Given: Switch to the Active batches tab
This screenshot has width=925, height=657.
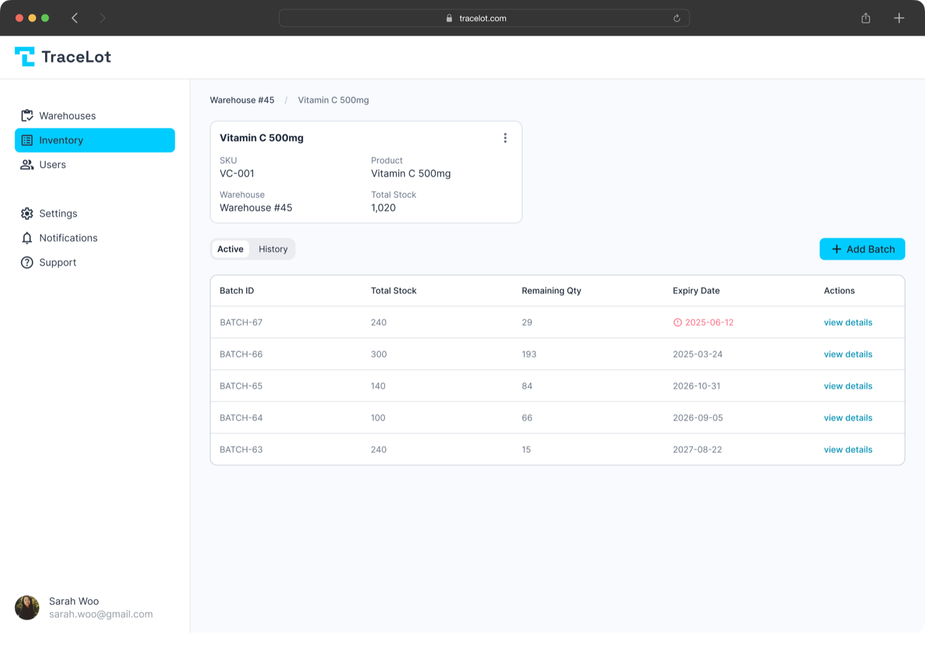Looking at the screenshot, I should [x=230, y=248].
